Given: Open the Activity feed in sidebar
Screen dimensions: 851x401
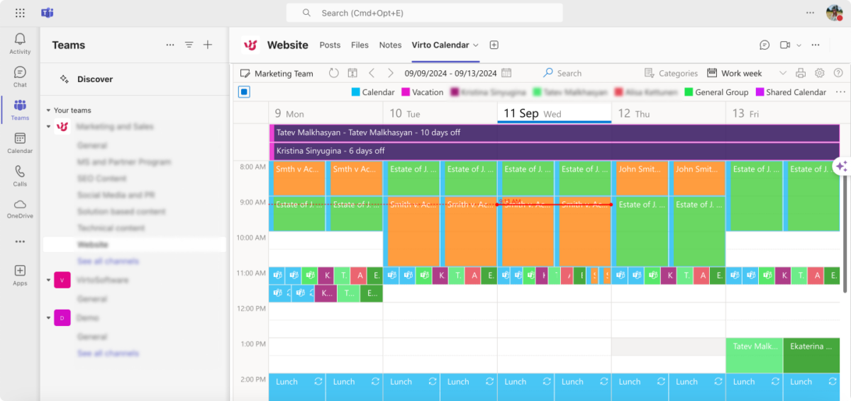Looking at the screenshot, I should pos(20,43).
